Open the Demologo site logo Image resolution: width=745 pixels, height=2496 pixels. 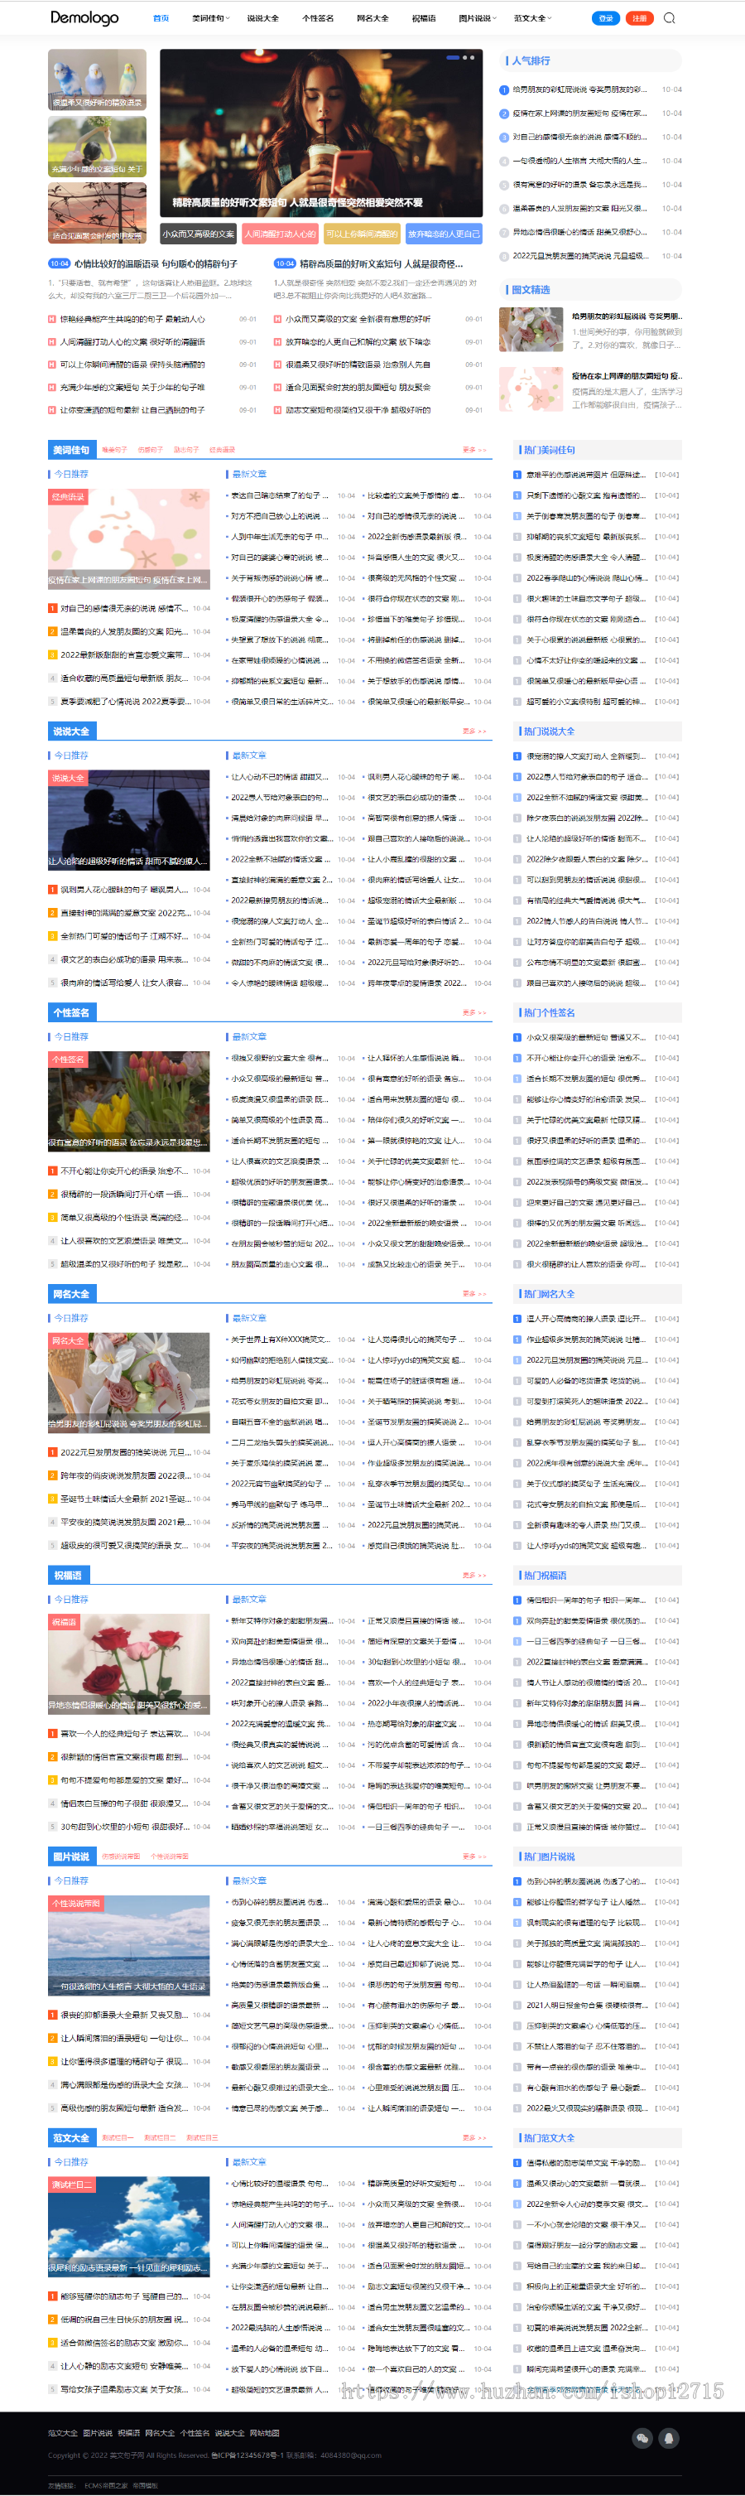84,17
